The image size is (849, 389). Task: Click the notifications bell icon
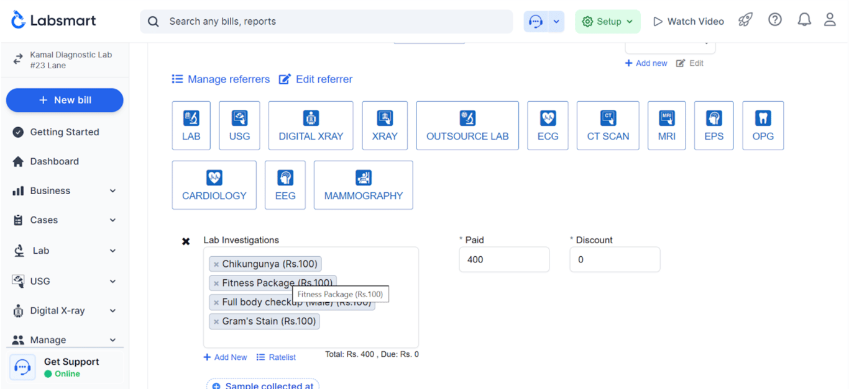tap(804, 19)
